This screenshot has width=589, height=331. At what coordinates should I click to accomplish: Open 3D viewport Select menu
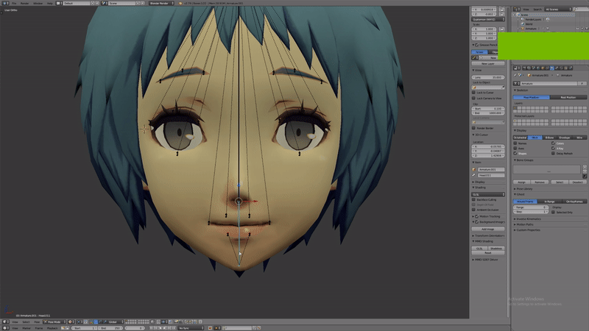26,321
